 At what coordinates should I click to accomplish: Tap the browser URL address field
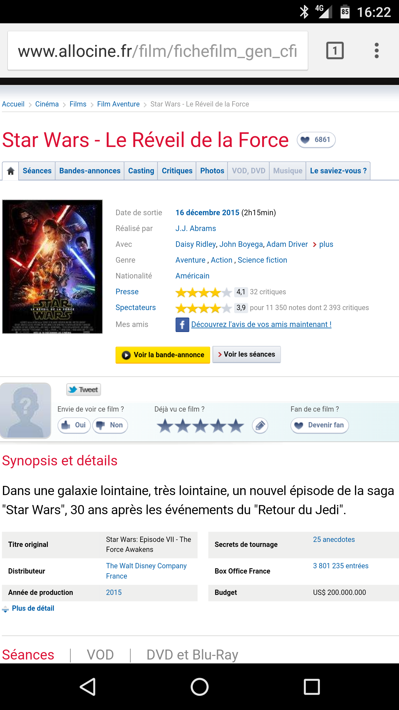[158, 50]
